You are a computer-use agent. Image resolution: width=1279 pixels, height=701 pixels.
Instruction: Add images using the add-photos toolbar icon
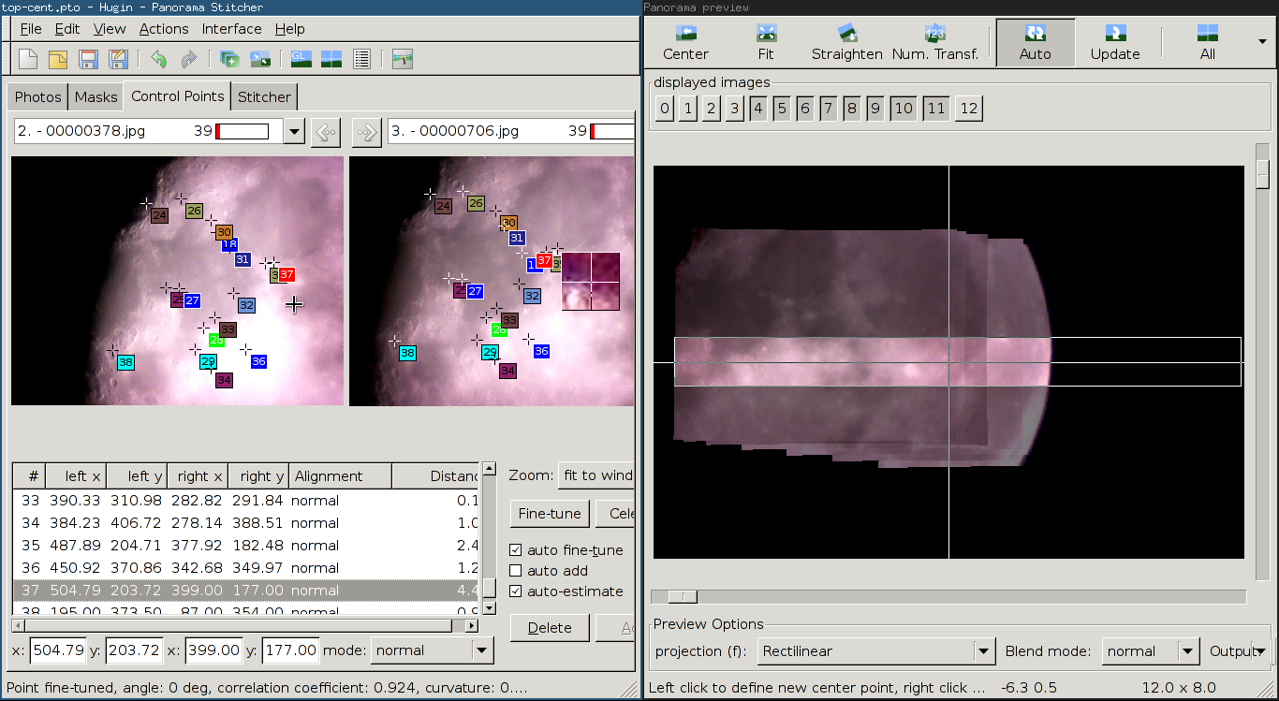229,58
